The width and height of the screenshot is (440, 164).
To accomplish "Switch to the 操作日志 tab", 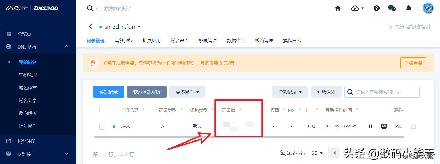I will pyautogui.click(x=292, y=41).
